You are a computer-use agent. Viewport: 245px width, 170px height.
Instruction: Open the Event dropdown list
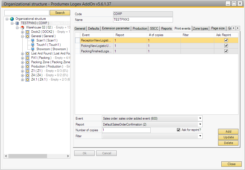tap(200, 118)
